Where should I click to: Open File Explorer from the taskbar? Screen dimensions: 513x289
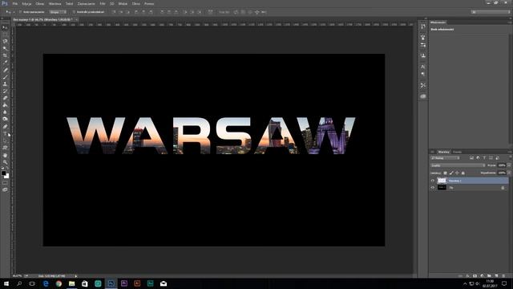click(x=71, y=283)
